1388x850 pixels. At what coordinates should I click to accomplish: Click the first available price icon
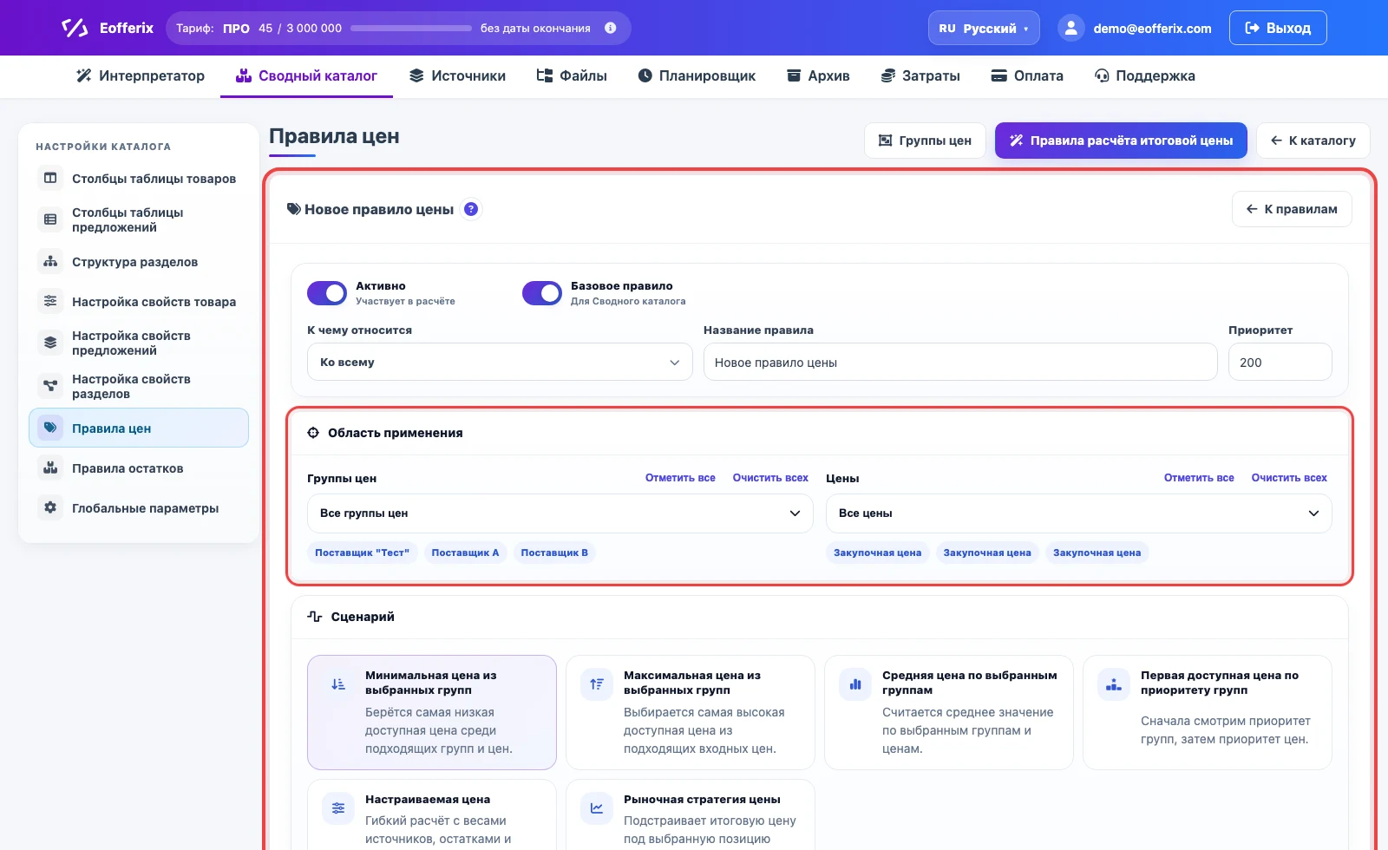tap(1114, 684)
